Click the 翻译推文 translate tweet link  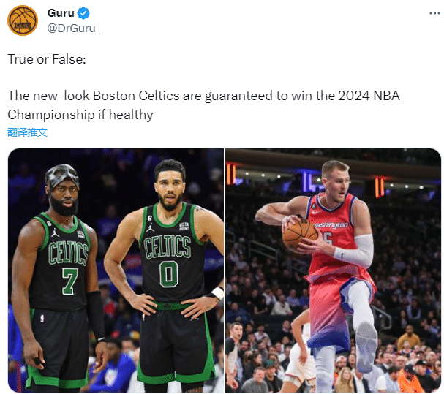point(28,132)
